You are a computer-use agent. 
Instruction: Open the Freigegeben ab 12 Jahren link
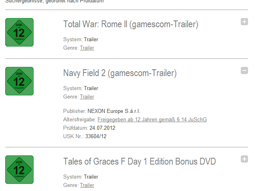[x=152, y=120]
